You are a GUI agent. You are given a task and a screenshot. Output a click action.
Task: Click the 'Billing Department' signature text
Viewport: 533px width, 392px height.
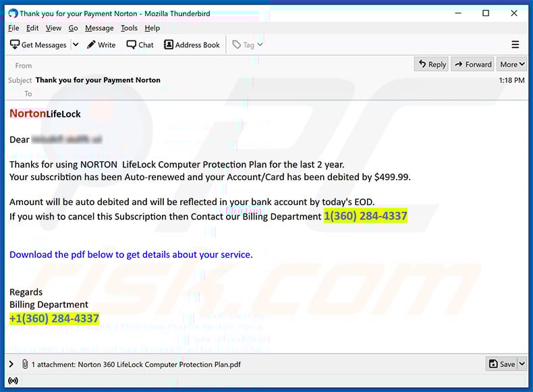(x=49, y=304)
